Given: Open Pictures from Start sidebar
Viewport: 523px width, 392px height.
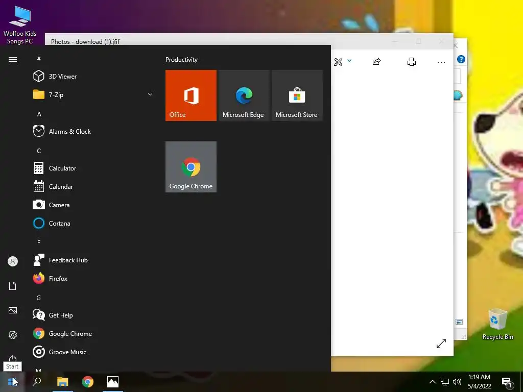Looking at the screenshot, I should click(13, 310).
